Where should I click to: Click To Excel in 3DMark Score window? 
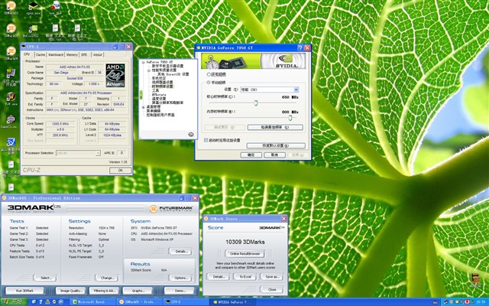point(245,277)
